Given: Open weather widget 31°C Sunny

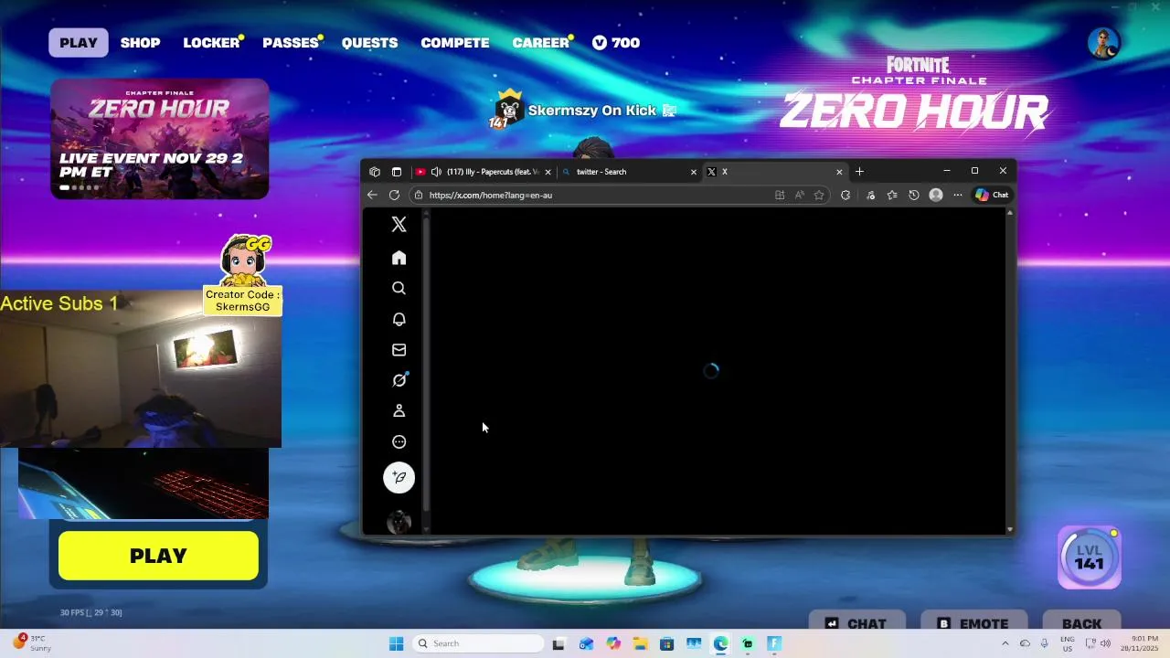Looking at the screenshot, I should 32,643.
